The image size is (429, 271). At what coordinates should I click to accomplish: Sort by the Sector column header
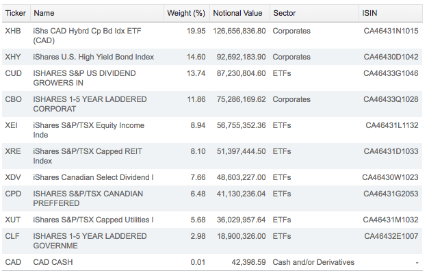coord(284,13)
